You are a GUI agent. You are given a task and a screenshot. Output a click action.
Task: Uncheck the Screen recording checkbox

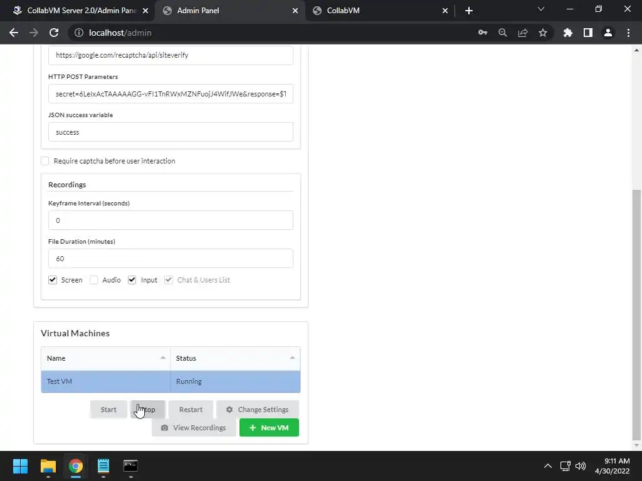coord(53,280)
